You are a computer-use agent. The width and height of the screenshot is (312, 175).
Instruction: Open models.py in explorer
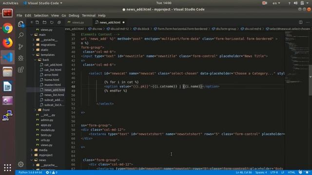pos(48,130)
